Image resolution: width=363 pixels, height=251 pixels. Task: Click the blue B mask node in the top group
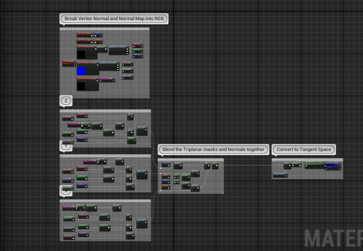pyautogui.click(x=137, y=55)
